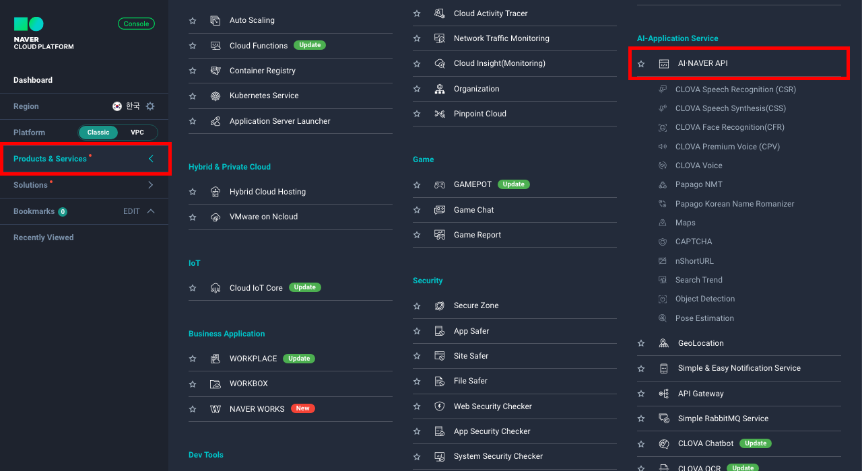Click the GAMEPOT gamepad icon

440,184
